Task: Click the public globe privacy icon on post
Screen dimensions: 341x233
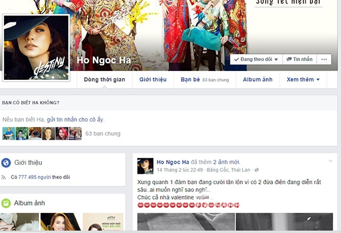Action: pyautogui.click(x=256, y=170)
